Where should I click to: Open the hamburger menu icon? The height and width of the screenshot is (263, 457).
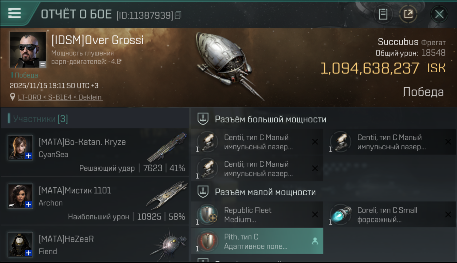(14, 13)
